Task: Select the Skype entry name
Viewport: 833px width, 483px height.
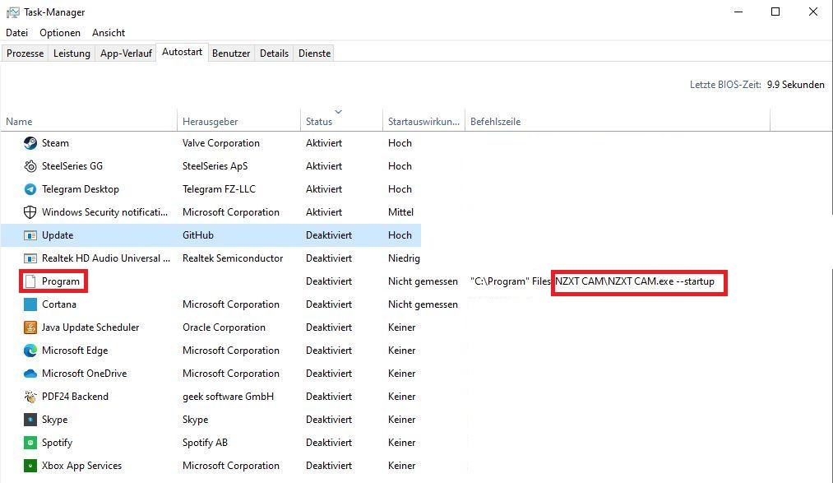Action: [x=55, y=420]
